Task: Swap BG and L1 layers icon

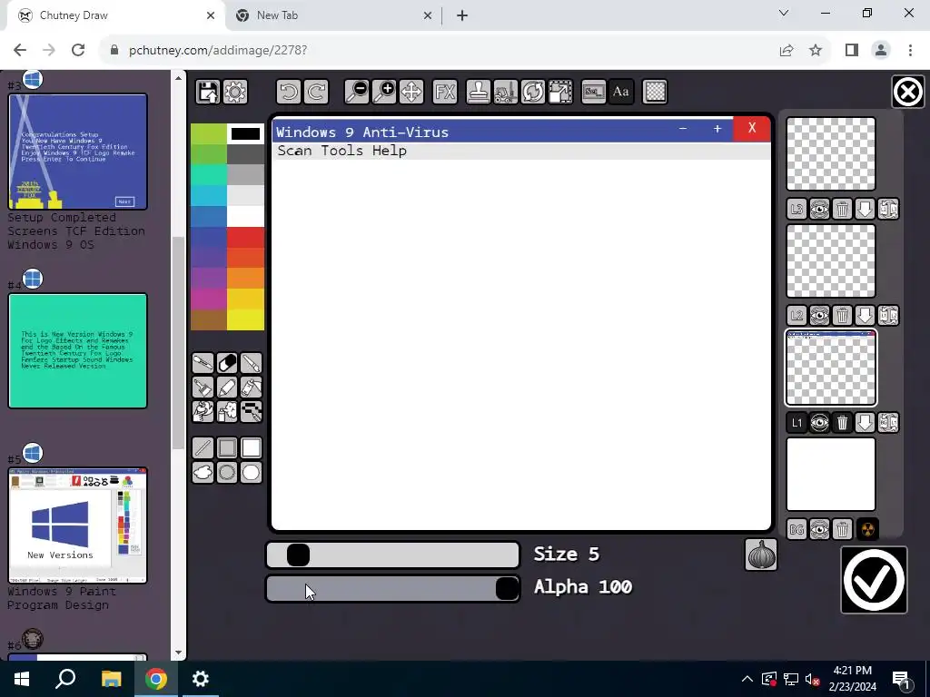Action: (888, 423)
